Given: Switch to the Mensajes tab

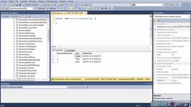Looking at the screenshot, I should (x=70, y=50).
